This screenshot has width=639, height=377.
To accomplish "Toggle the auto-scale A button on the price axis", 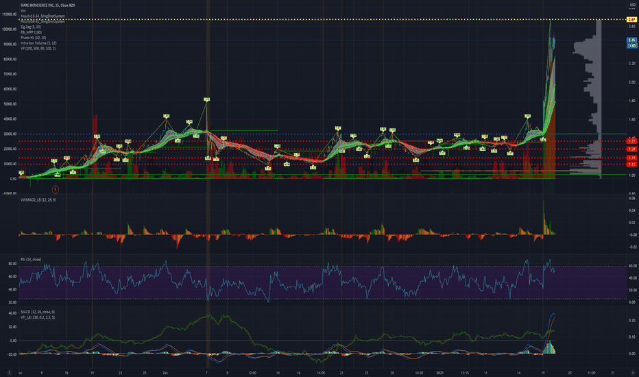I will 632,372.
